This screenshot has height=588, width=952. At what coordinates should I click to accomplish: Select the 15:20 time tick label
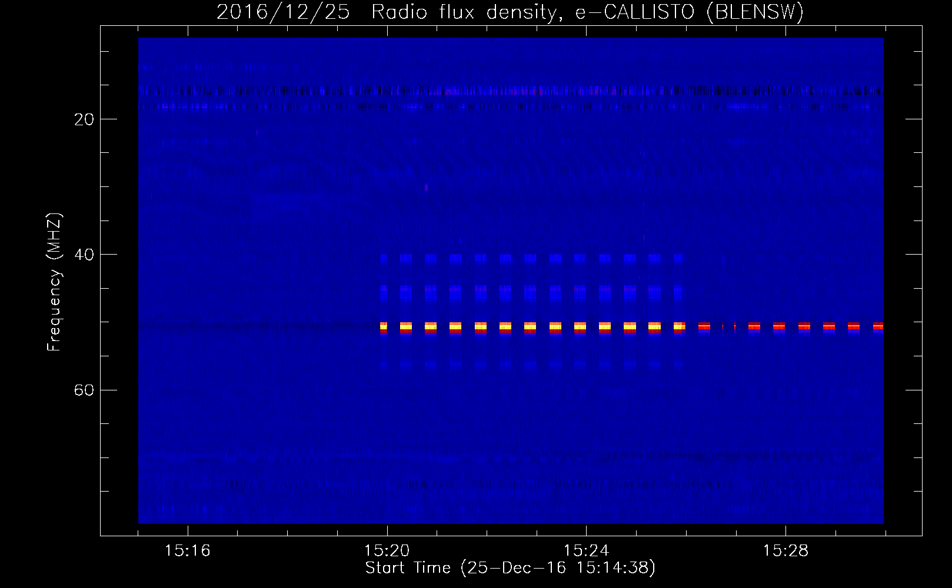tap(387, 550)
